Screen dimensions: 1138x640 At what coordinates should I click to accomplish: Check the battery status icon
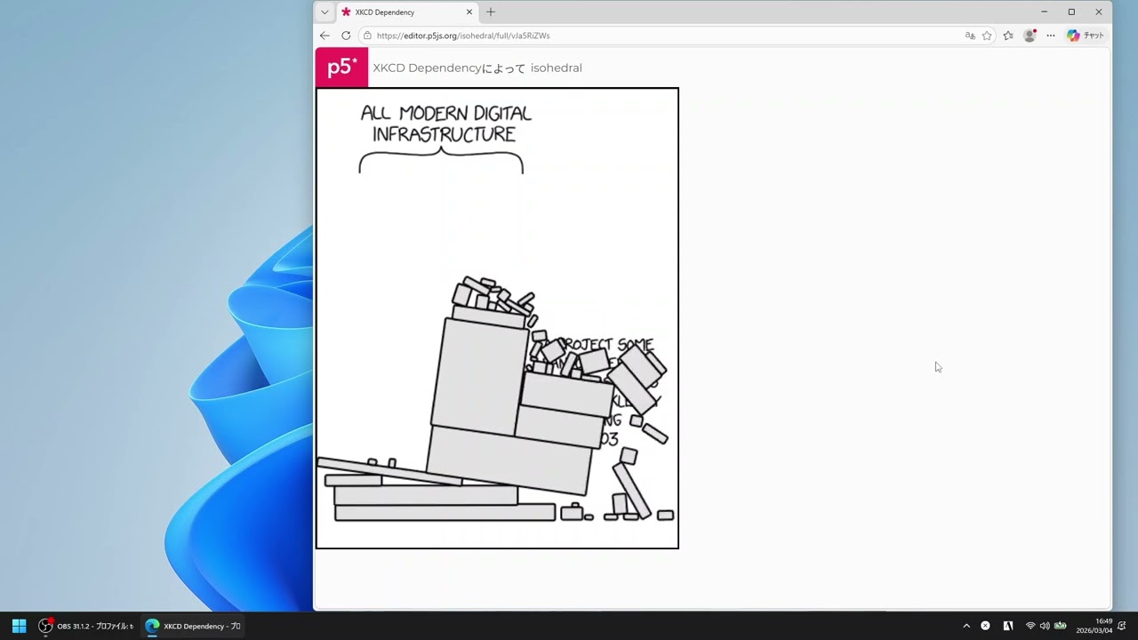point(1060,626)
